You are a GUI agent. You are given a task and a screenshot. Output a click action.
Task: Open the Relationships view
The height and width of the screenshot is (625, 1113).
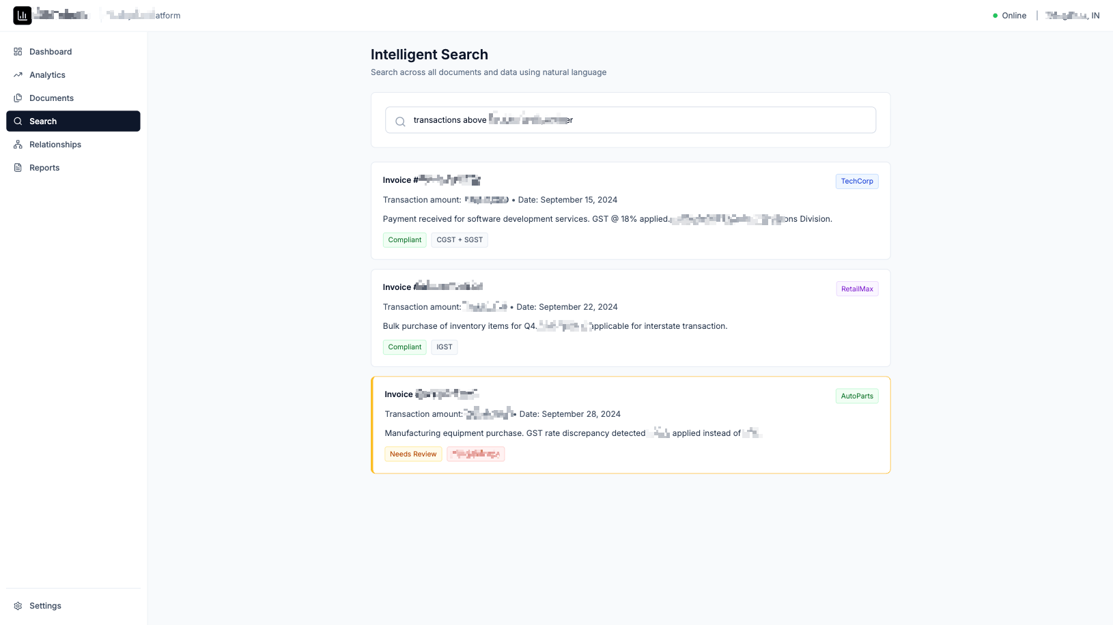pyautogui.click(x=73, y=145)
